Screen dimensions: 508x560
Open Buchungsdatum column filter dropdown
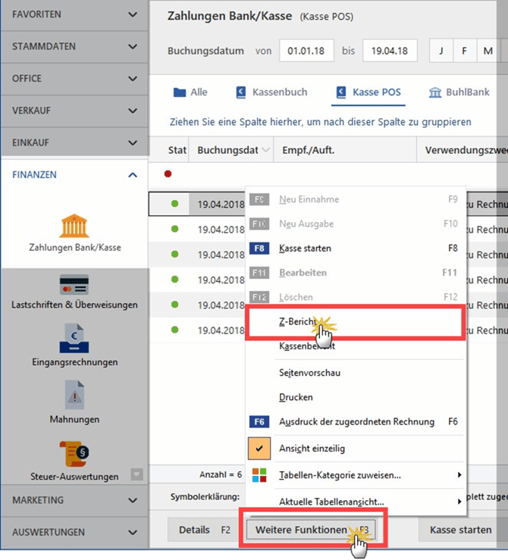[x=265, y=151]
